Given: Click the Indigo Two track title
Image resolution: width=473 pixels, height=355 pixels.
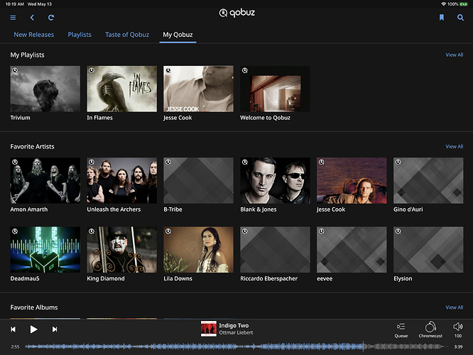Looking at the screenshot, I should coord(234,325).
